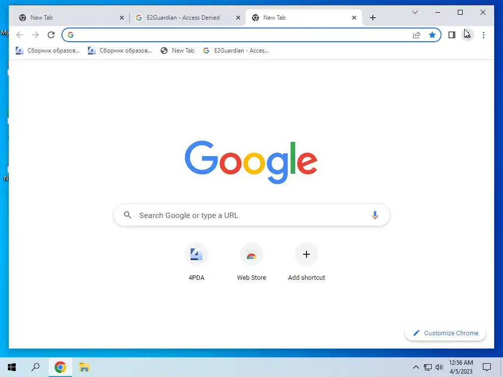The width and height of the screenshot is (503, 377).
Task: Open the 4PDA shortcut
Action: coord(196,262)
